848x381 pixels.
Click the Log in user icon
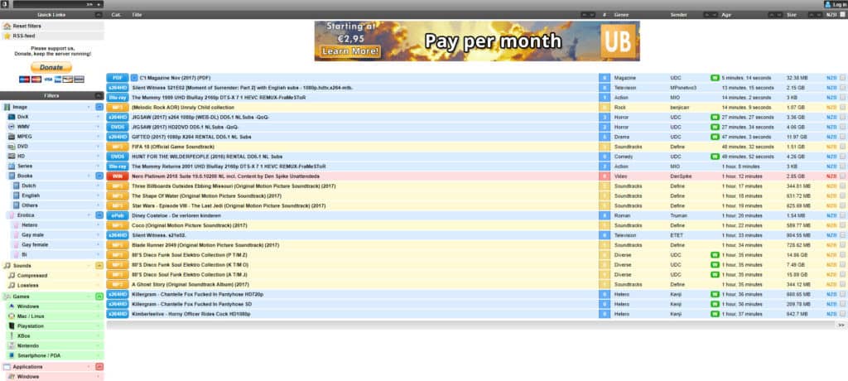tap(827, 4)
